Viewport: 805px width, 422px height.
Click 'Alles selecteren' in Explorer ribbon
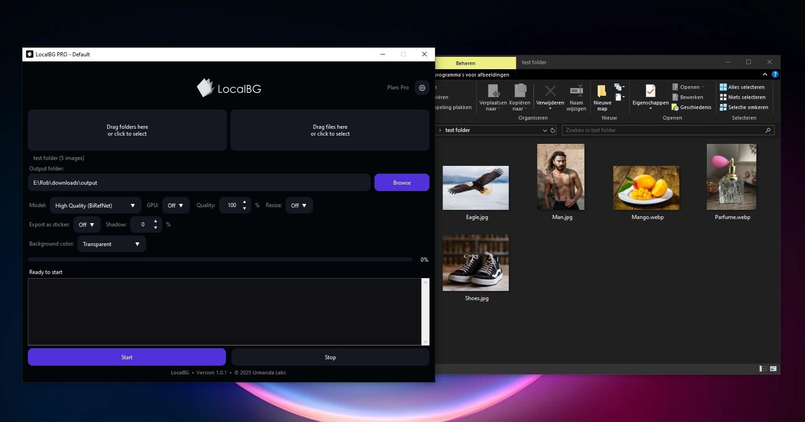[x=742, y=87]
